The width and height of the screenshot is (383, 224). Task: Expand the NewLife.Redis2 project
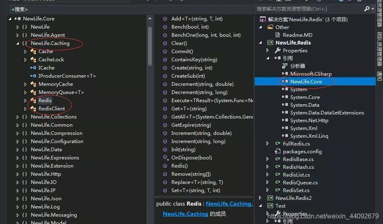(x=260, y=198)
